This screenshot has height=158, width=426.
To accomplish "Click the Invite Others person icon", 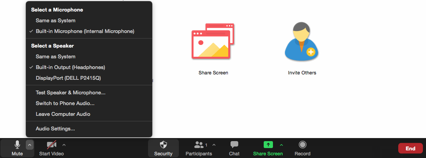I will tap(301, 41).
